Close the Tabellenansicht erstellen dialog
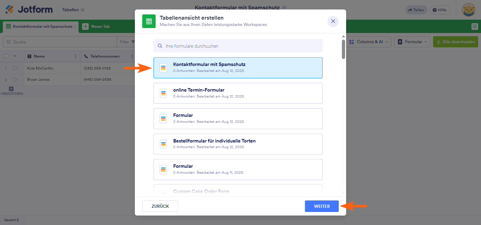This screenshot has height=225, width=481. coord(333,21)
